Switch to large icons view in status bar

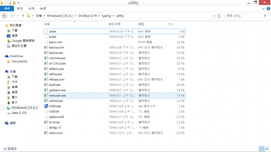[267, 149]
